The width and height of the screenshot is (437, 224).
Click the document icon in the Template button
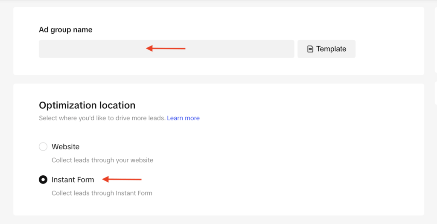[310, 49]
